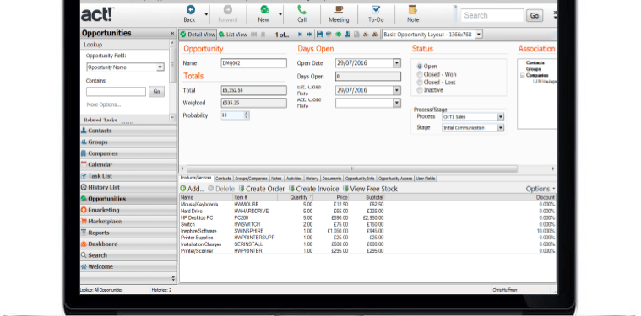Viewport: 641px width, 316px height.
Task: Switch to the History tab
Action: [x=312, y=179]
